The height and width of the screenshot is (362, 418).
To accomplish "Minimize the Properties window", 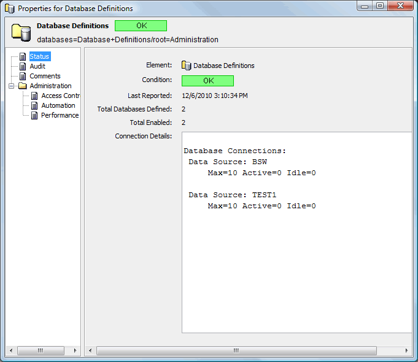I will (365, 6).
